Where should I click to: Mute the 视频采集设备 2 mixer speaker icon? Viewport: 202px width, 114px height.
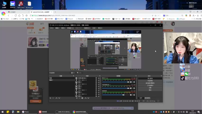pyautogui.click(x=131, y=88)
